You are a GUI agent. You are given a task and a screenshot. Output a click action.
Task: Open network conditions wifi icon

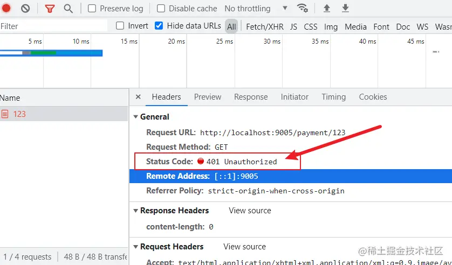coord(303,9)
